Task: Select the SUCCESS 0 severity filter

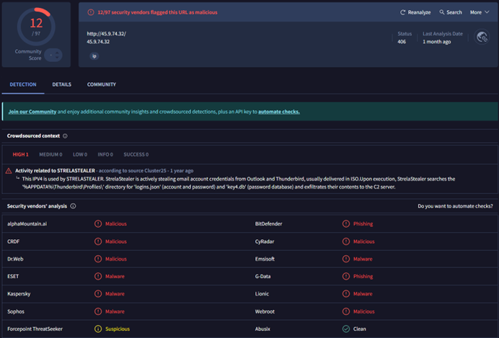Action: click(x=136, y=154)
